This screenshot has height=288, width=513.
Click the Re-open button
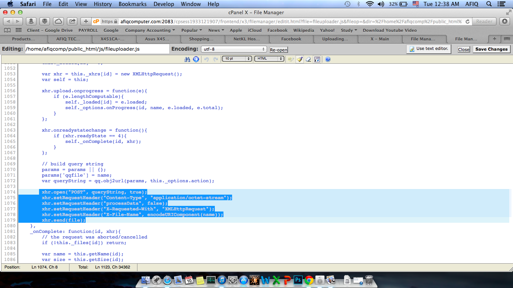coord(279,50)
